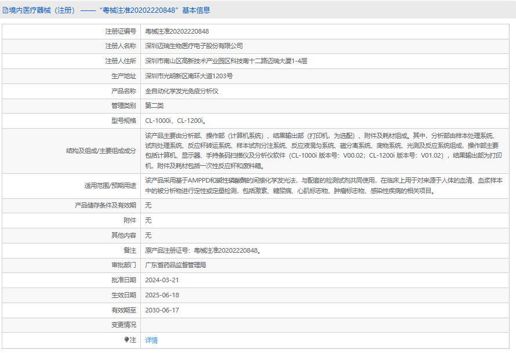Click expiry date 2030-06-17
The image size is (516, 353).
(162, 310)
